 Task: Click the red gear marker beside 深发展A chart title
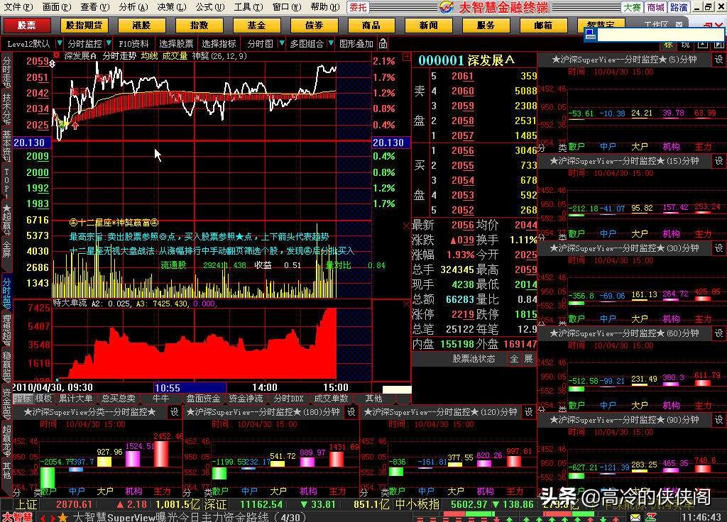point(56,55)
